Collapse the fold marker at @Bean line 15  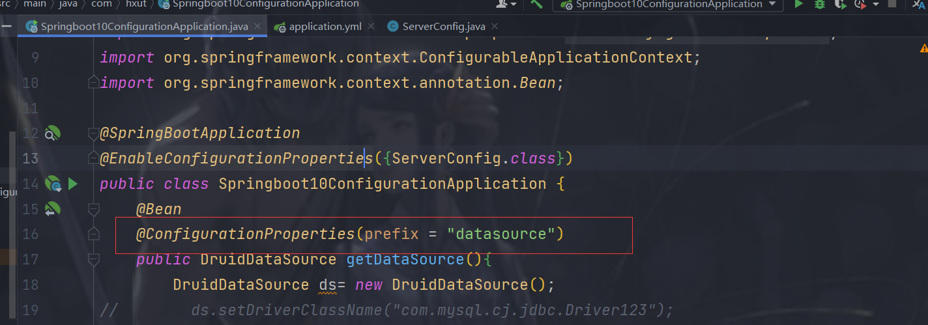(93, 209)
